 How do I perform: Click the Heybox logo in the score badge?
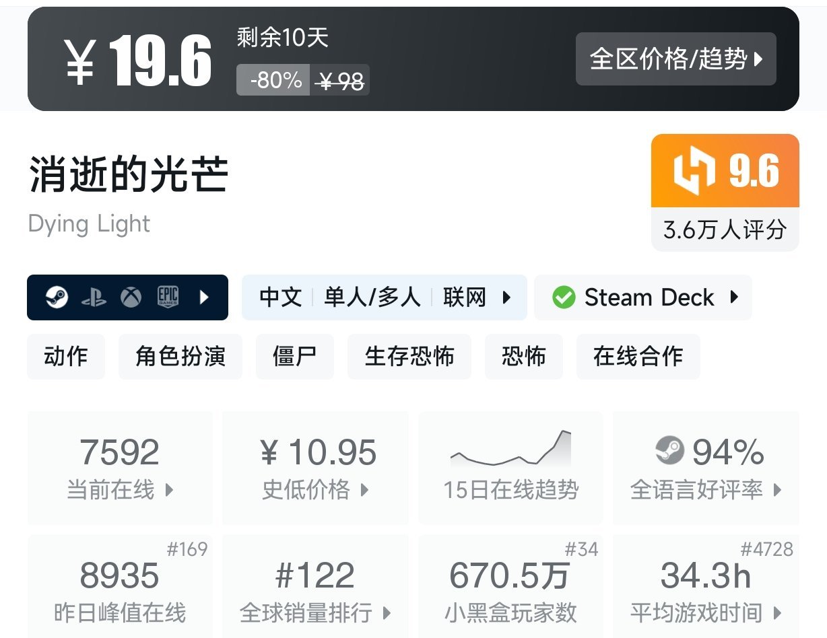pos(694,171)
